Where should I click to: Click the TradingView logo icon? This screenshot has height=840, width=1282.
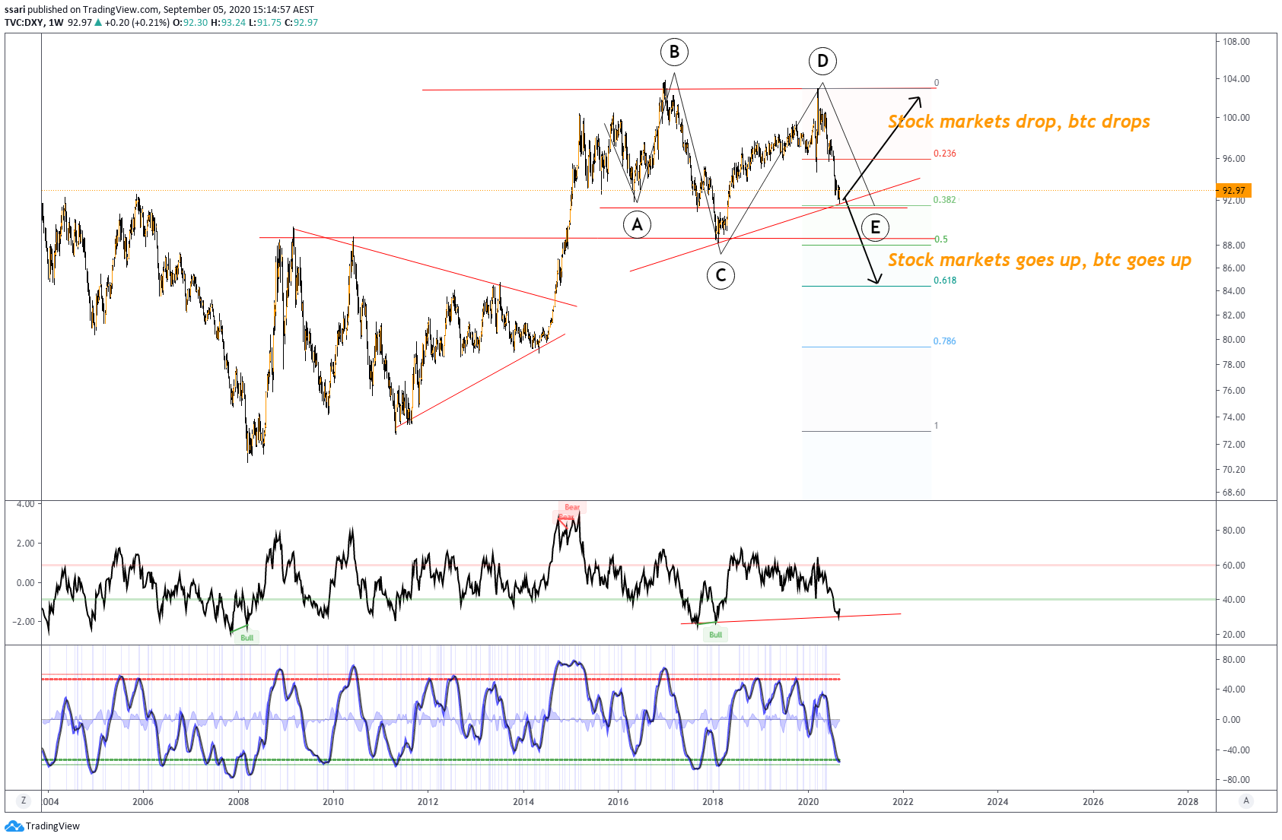click(14, 826)
